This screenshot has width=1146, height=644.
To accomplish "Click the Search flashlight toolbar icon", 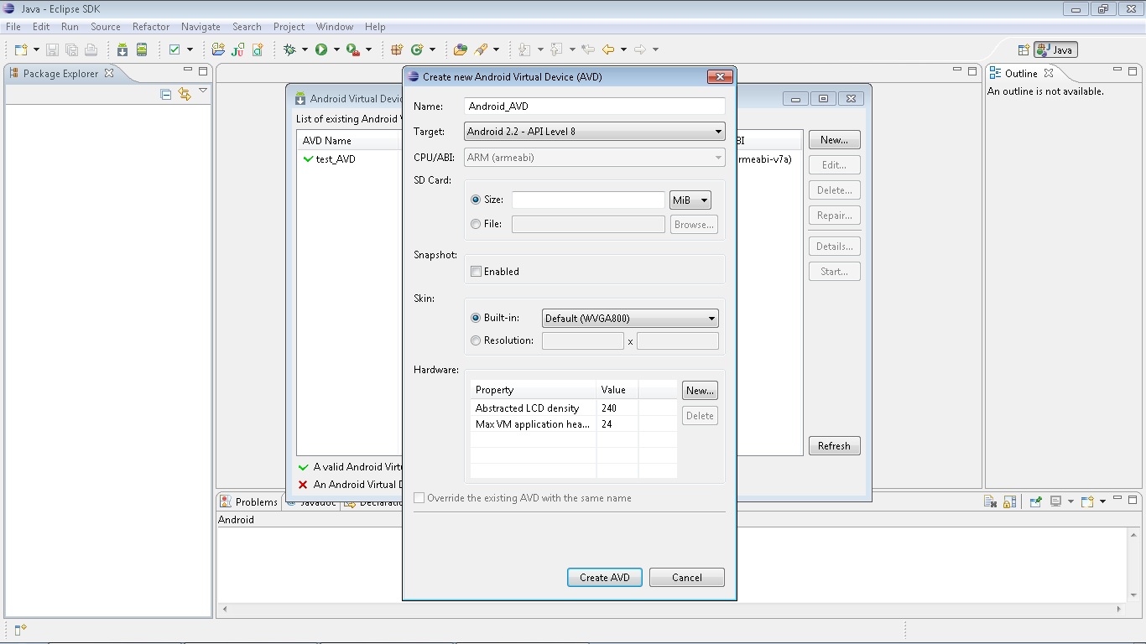I will click(481, 49).
